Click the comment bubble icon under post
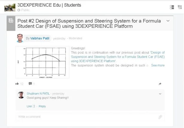The width and height of the screenshot is (184, 128). click(30, 84)
